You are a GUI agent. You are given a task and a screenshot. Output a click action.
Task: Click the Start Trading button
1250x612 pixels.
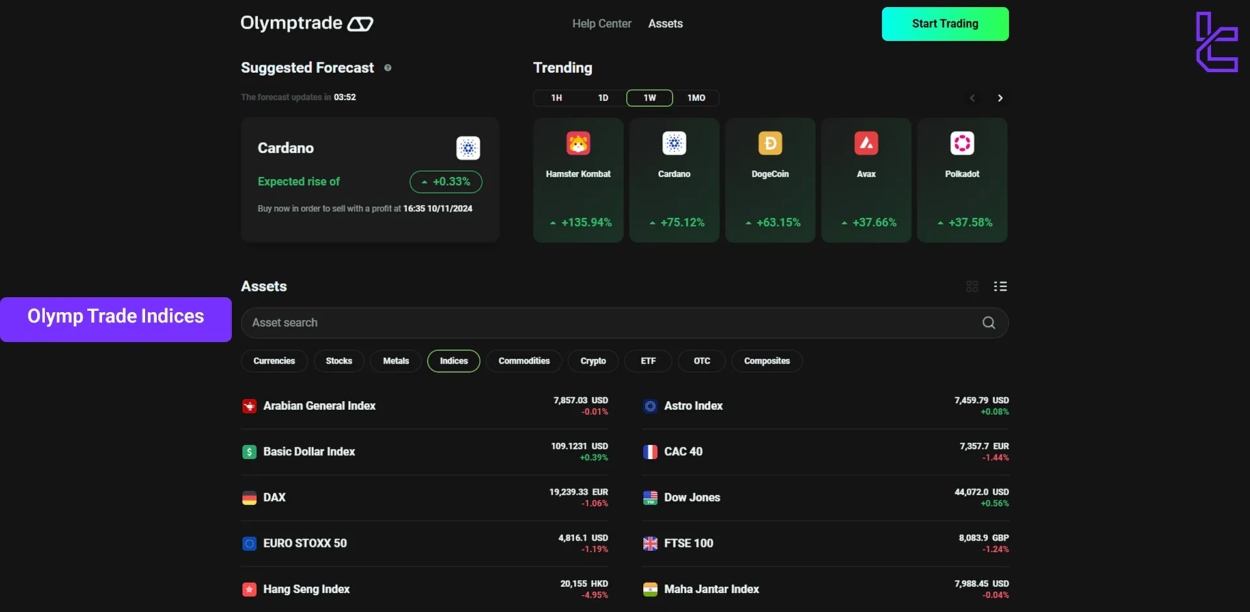(x=945, y=24)
